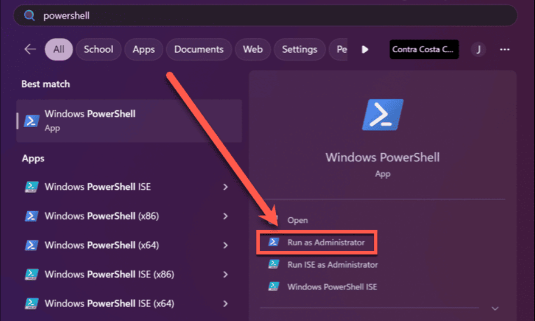Click Windows PowerShell ISE app icon
Image resolution: width=535 pixels, height=321 pixels.
[31, 187]
